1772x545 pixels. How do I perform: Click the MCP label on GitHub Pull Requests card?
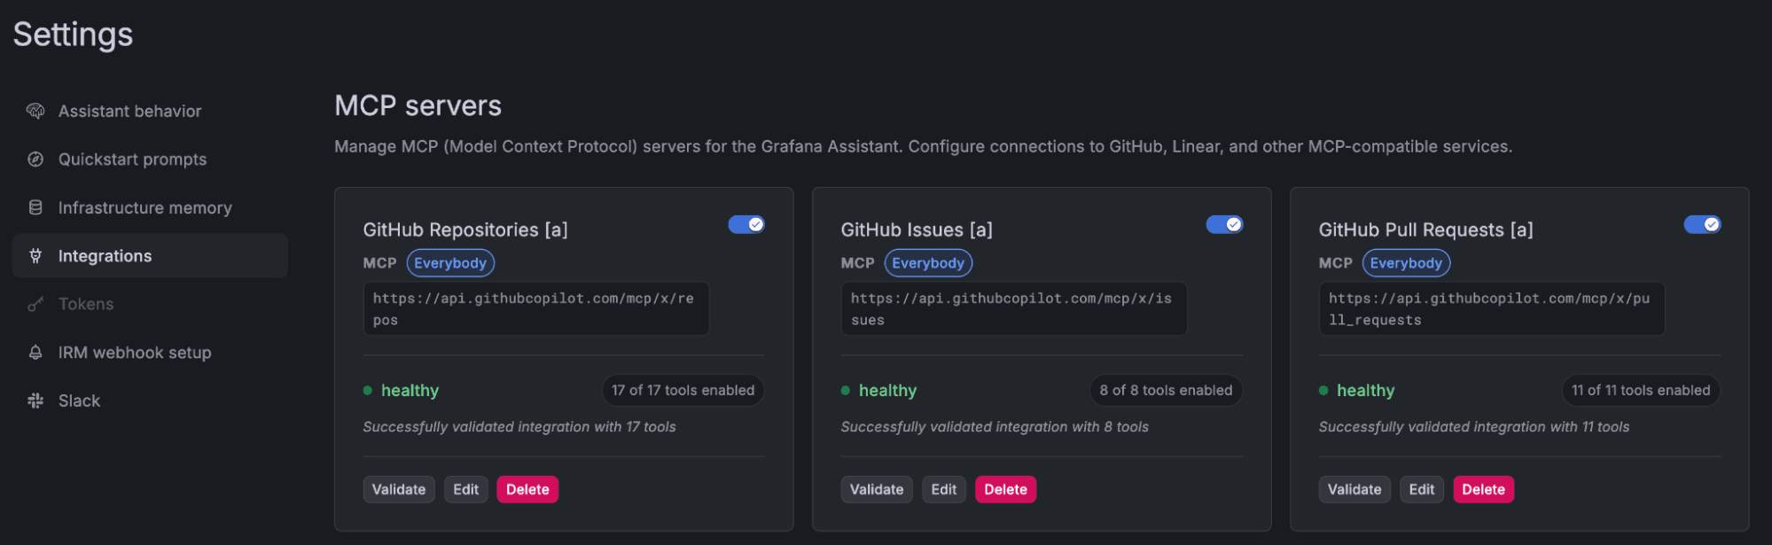[x=1335, y=263]
